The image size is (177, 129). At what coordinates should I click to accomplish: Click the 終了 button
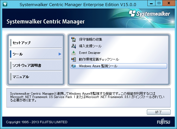pos(158,112)
